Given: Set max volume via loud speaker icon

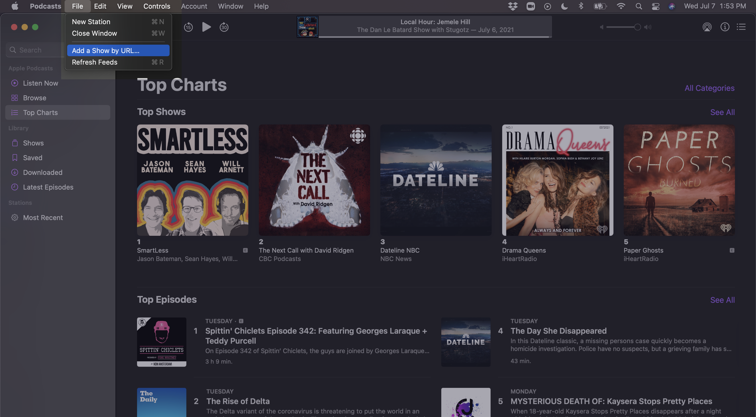Looking at the screenshot, I should 648,27.
